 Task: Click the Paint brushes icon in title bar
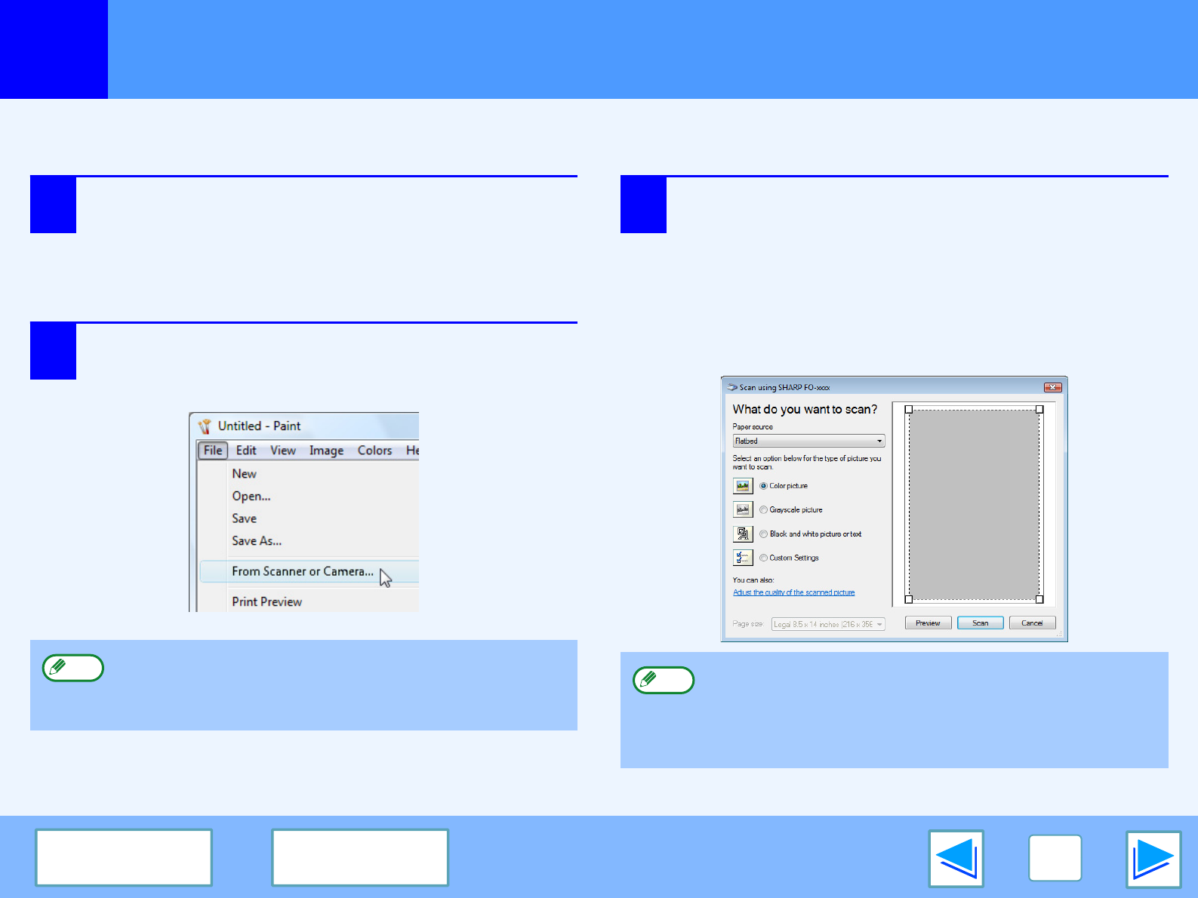click(205, 426)
